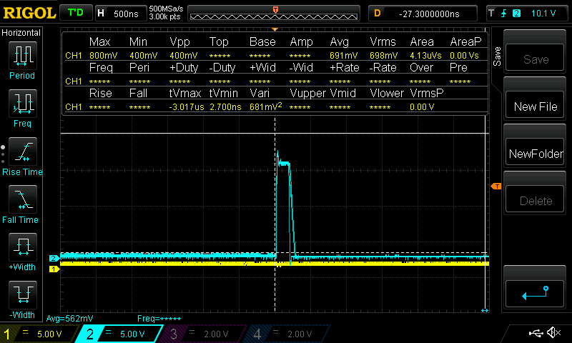Click the RIGOL logo
Screen dimensions: 572x343
tap(29, 13)
